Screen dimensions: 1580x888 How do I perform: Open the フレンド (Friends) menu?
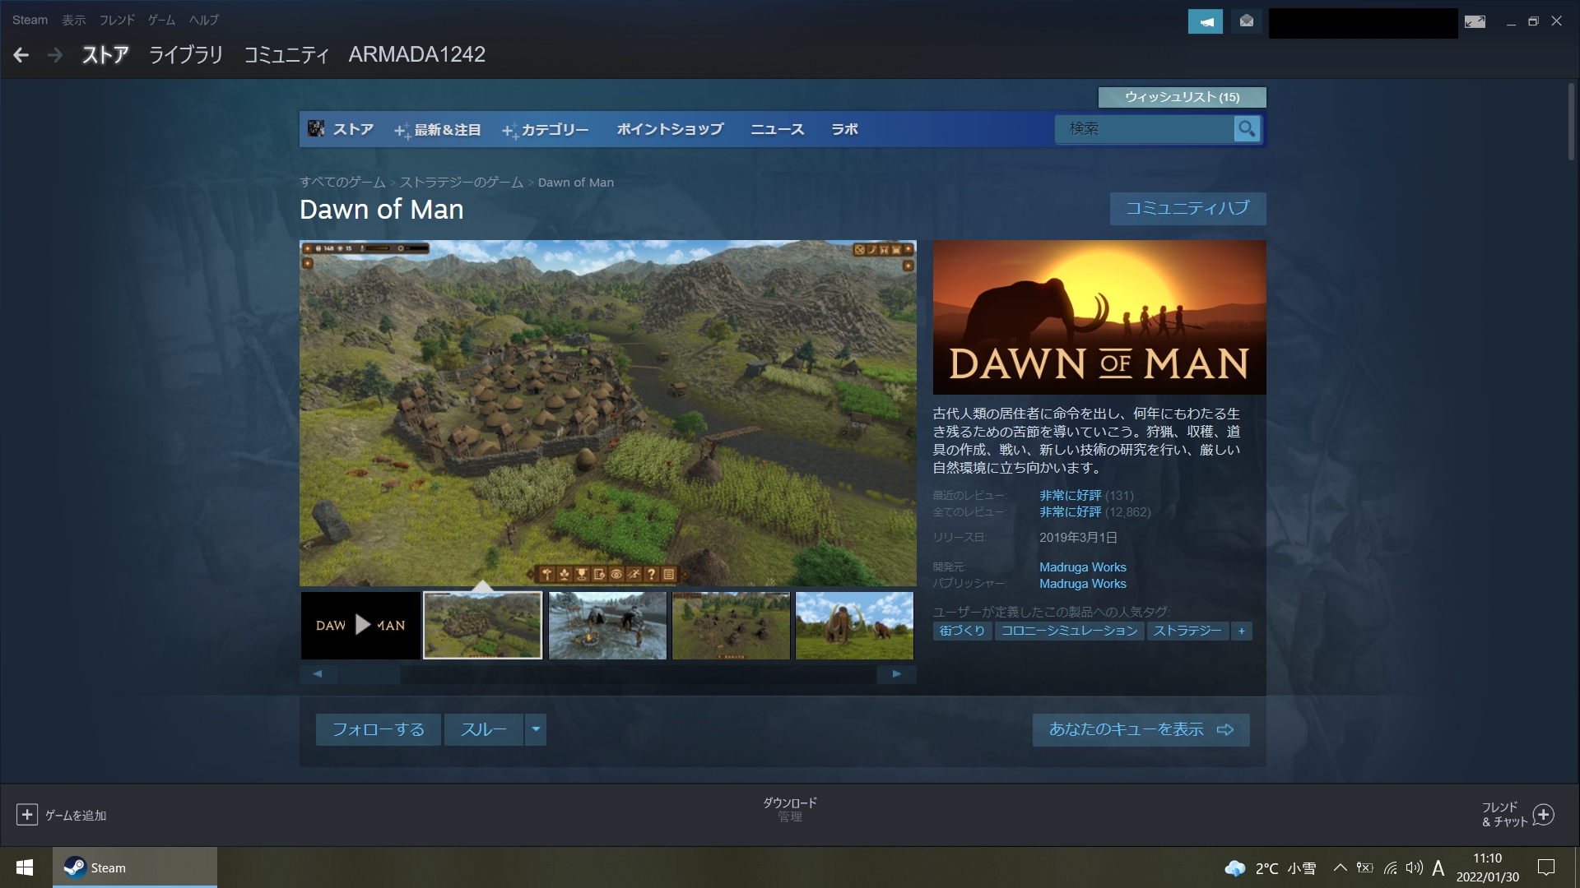[x=117, y=20]
